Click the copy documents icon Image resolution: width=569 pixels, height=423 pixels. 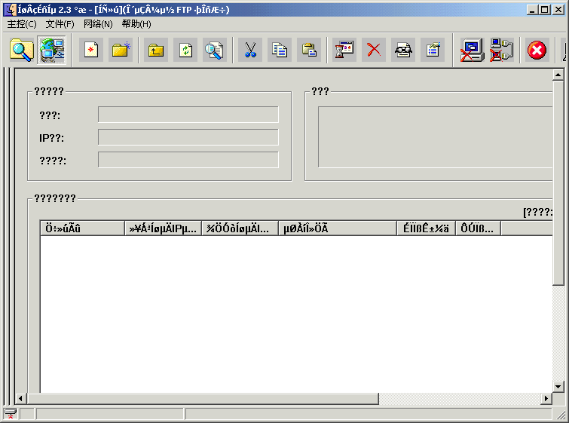(x=280, y=51)
